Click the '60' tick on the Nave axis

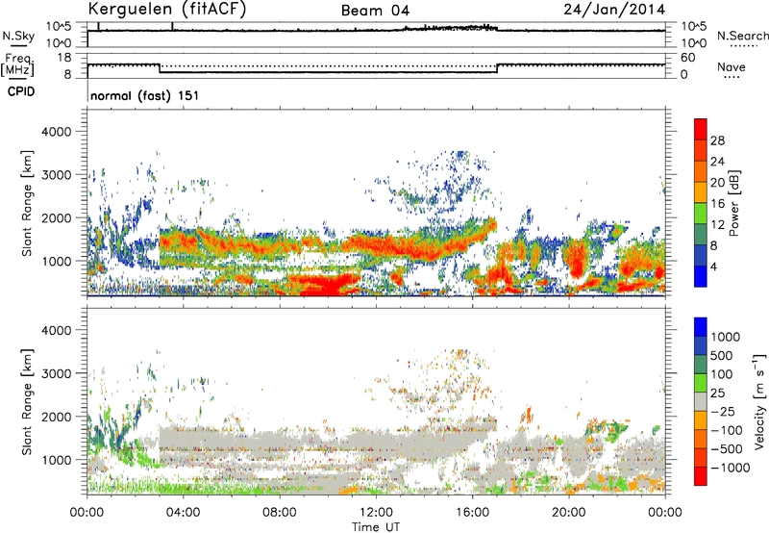pos(687,58)
